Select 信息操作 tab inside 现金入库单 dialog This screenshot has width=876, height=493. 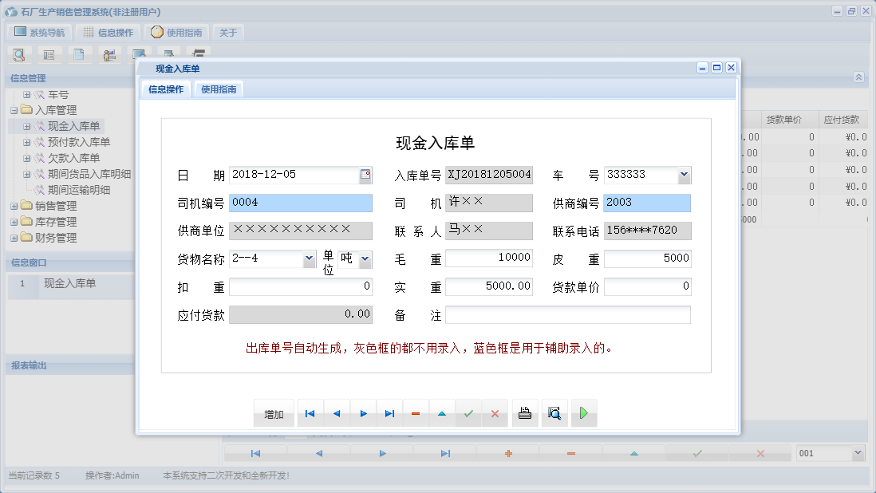[x=166, y=89]
